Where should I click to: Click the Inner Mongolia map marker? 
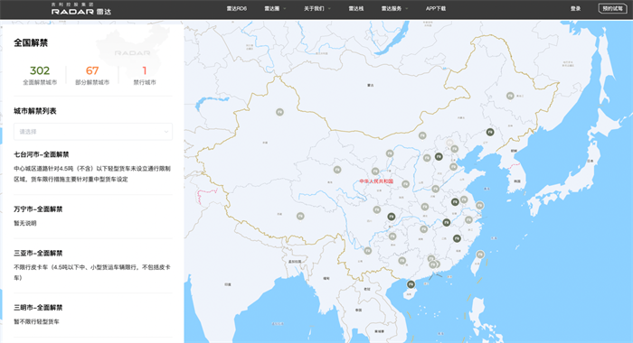tap(422, 135)
